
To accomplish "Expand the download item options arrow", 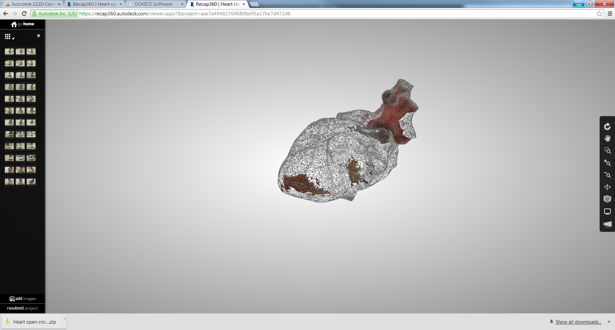I will (x=64, y=322).
